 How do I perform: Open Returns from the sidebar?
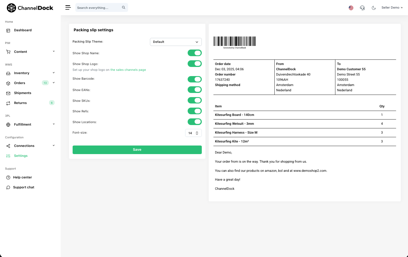tap(20, 103)
